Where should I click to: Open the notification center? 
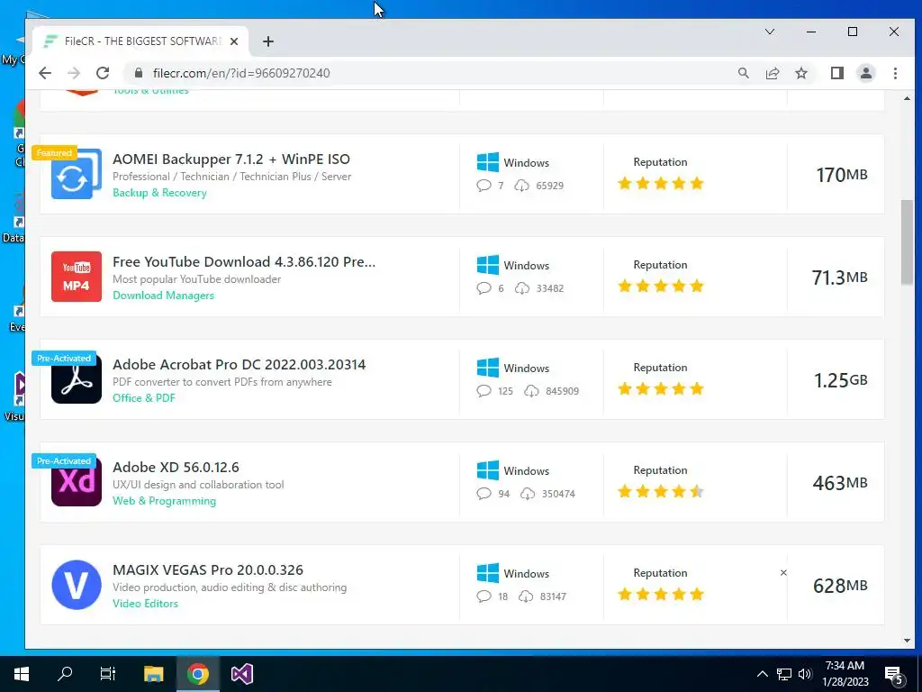coord(894,675)
